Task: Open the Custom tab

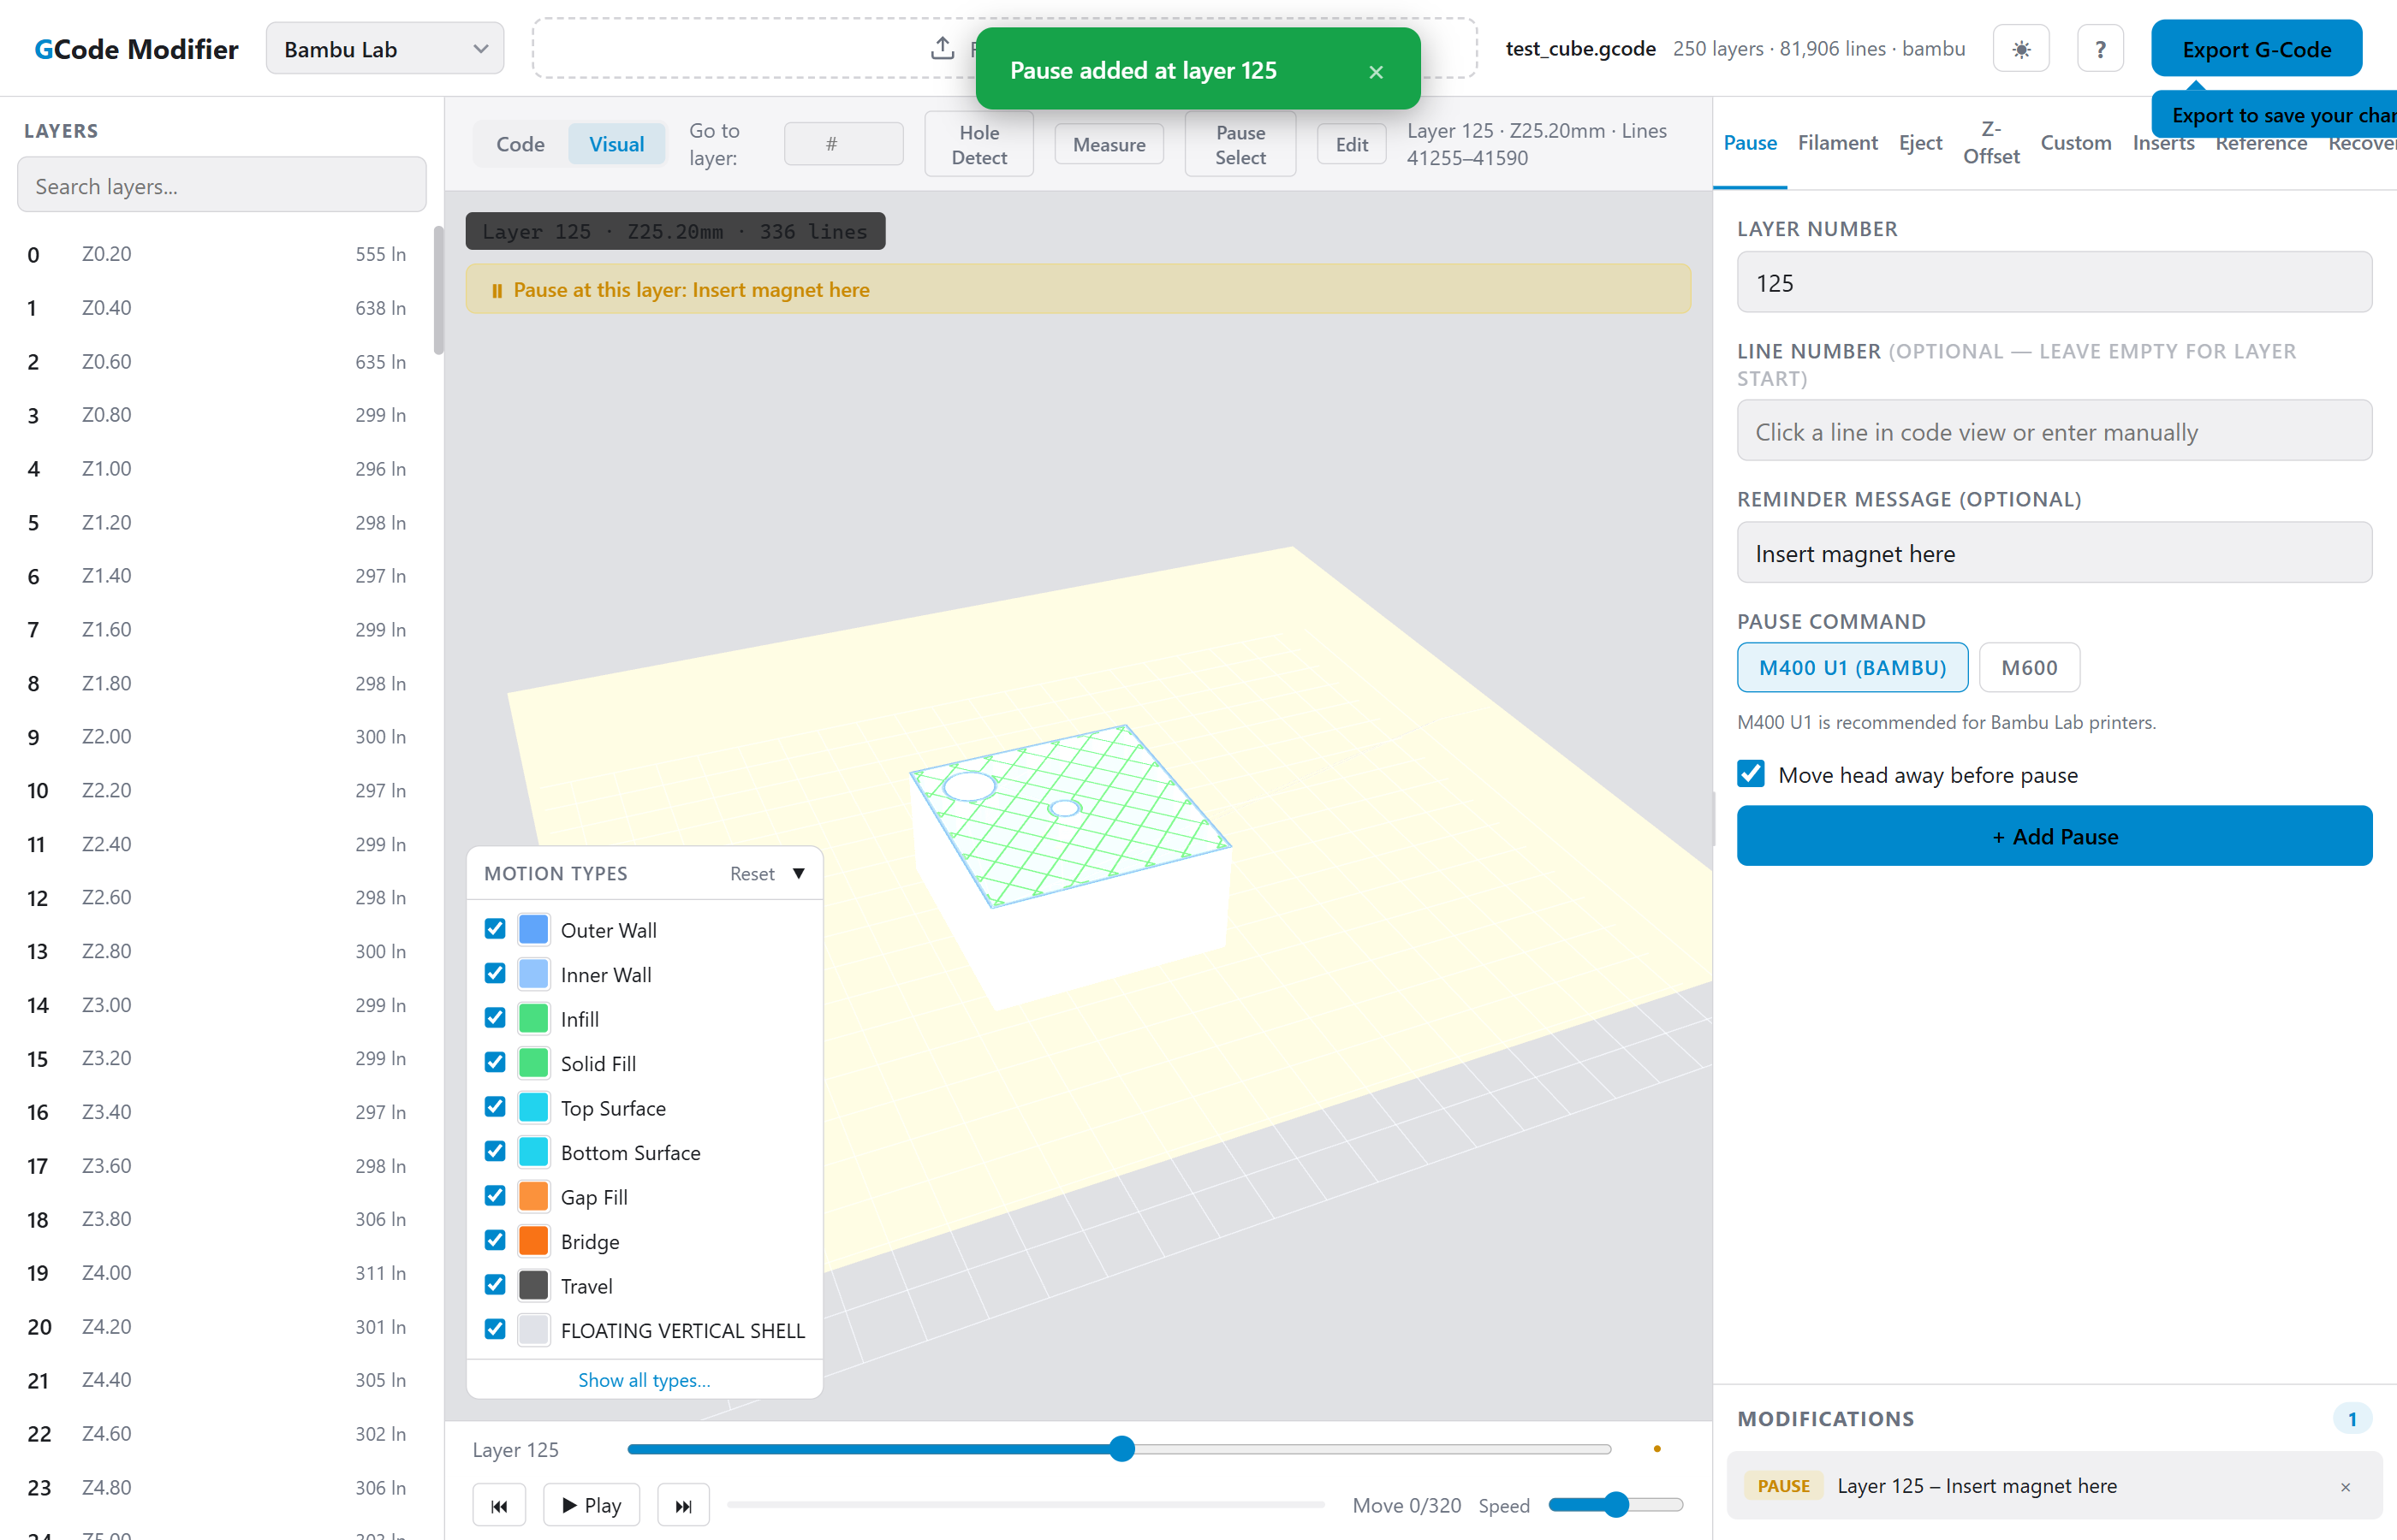Action: 2076,143
